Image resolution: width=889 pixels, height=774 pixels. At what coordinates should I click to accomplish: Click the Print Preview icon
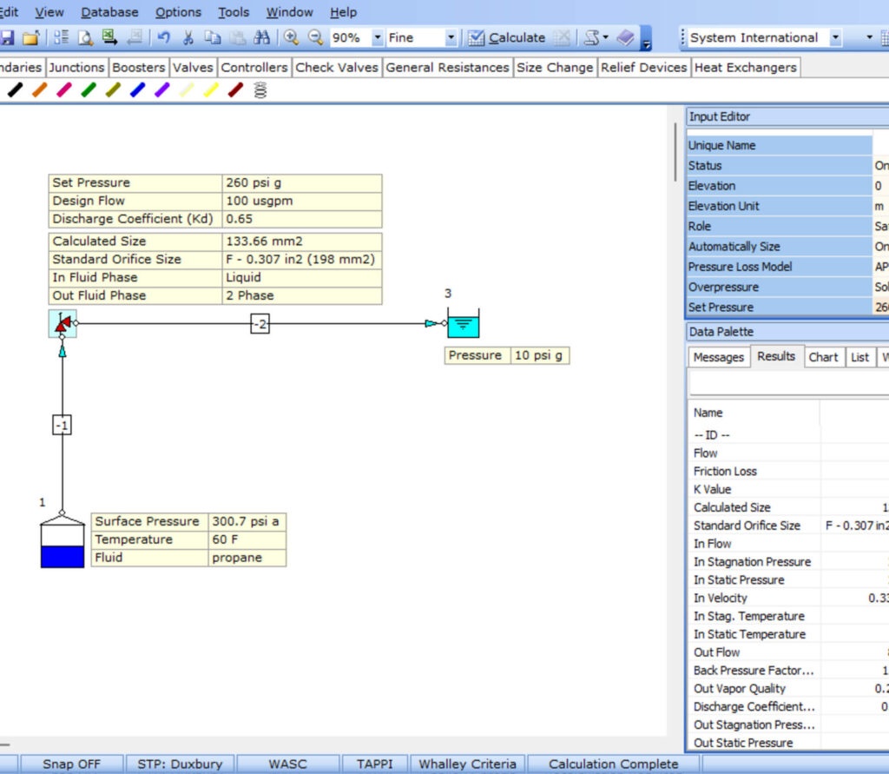(84, 37)
